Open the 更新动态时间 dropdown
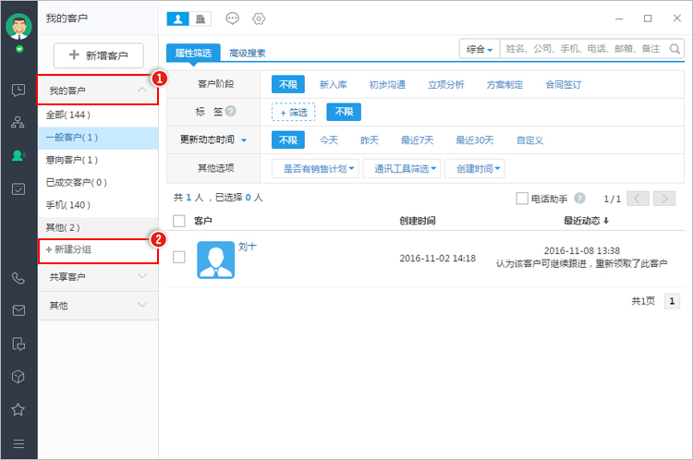Viewport: 693px width, 460px height. [213, 139]
